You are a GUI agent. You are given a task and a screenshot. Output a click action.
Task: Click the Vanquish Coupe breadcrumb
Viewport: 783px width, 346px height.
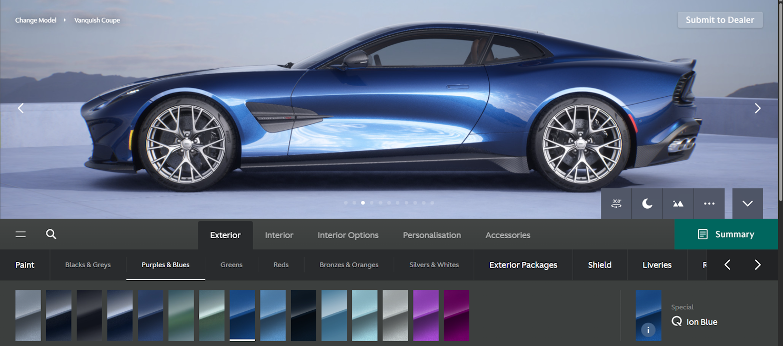point(97,20)
